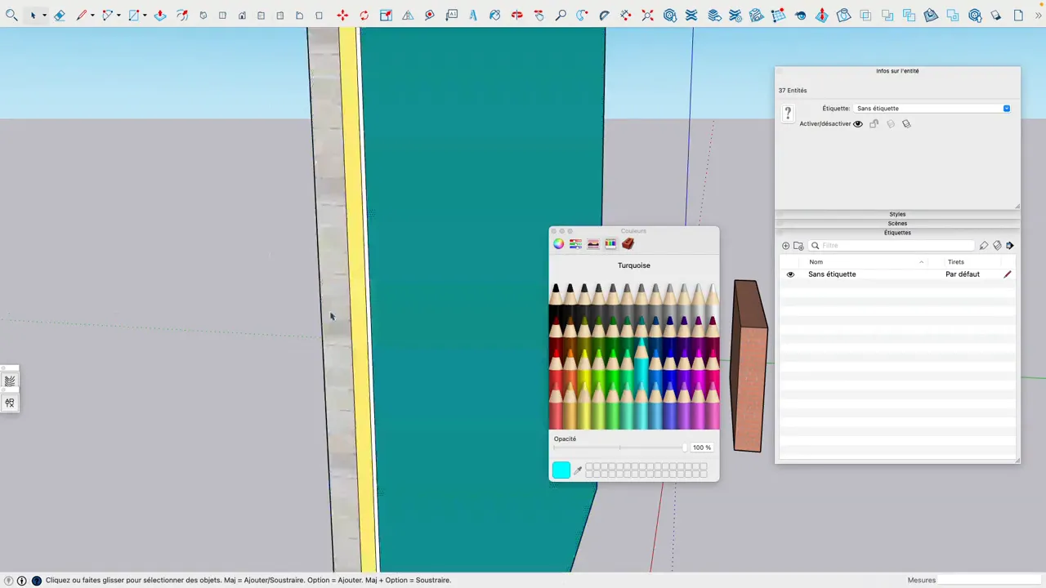The width and height of the screenshot is (1046, 588).
Task: Click the eyedropper icon in the Couleurs panel
Action: 578,470
